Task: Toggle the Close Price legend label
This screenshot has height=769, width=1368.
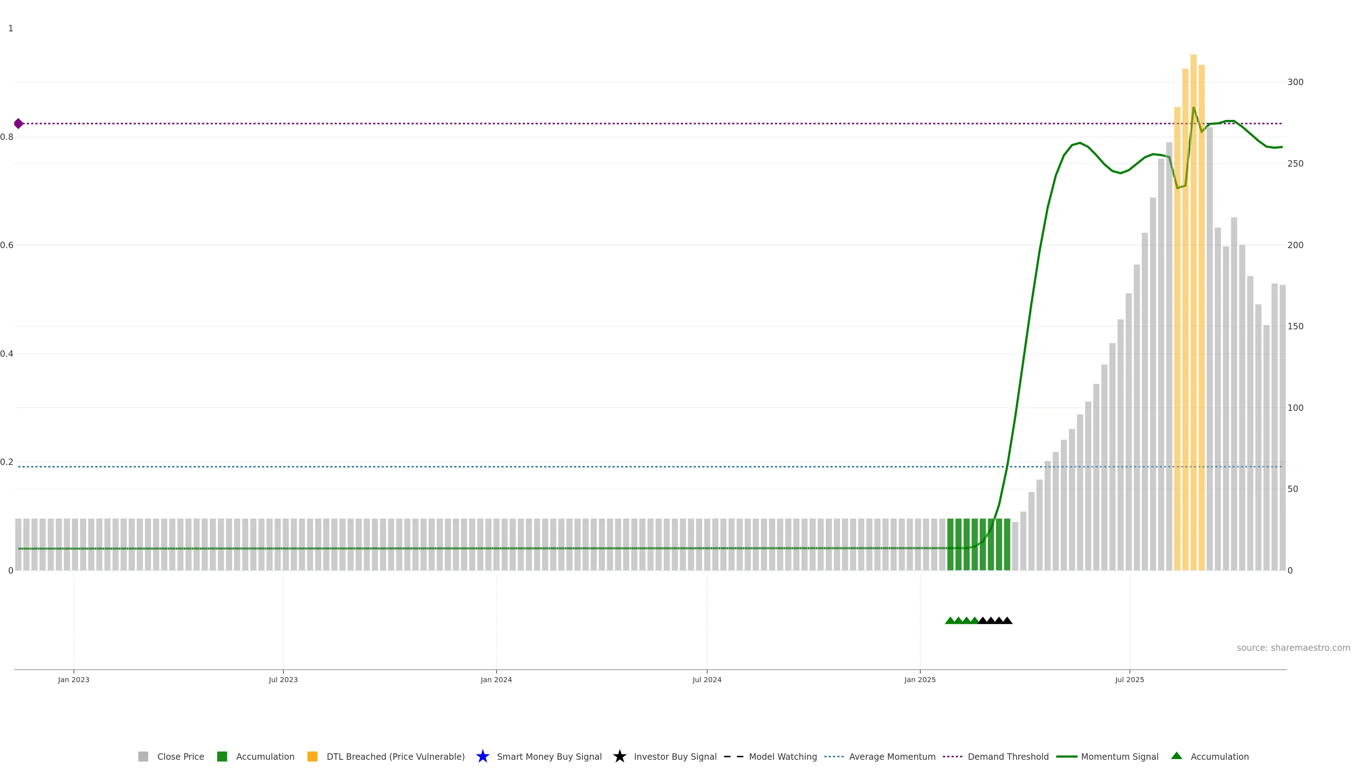Action: 181,756
